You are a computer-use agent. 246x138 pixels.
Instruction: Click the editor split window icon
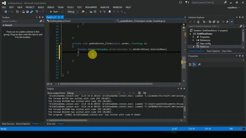coord(184,25)
